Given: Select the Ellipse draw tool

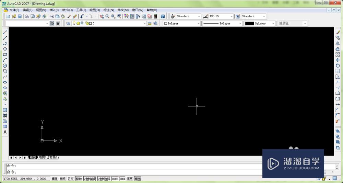Looking at the screenshot, I should click(x=5, y=82).
